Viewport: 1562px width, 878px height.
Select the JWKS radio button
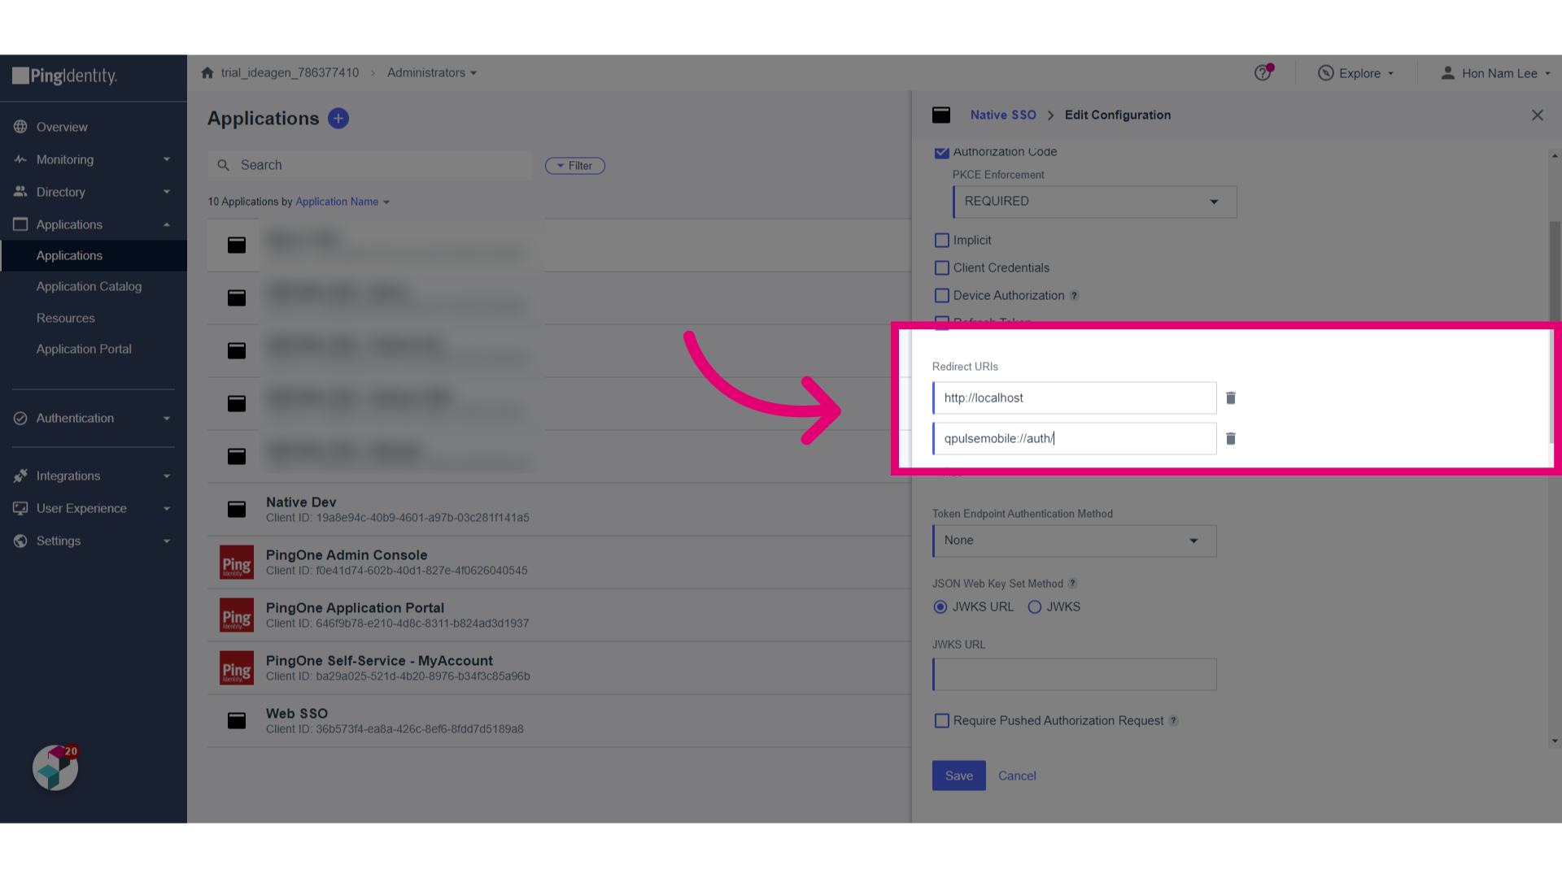tap(1035, 607)
